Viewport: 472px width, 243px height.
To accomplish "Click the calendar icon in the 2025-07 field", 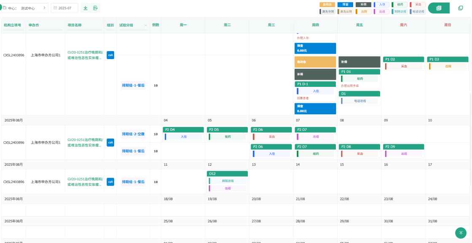I will click(55, 8).
